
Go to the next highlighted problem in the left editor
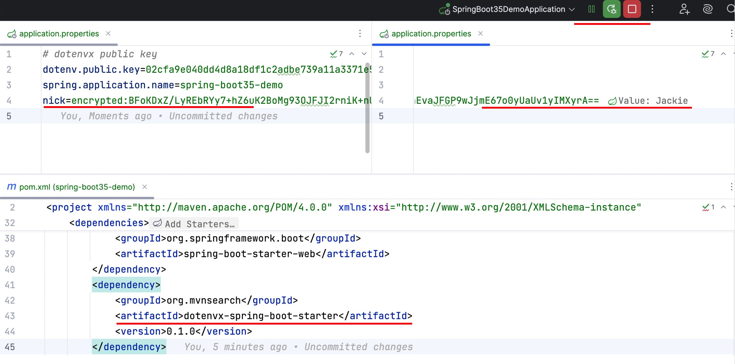(x=364, y=54)
